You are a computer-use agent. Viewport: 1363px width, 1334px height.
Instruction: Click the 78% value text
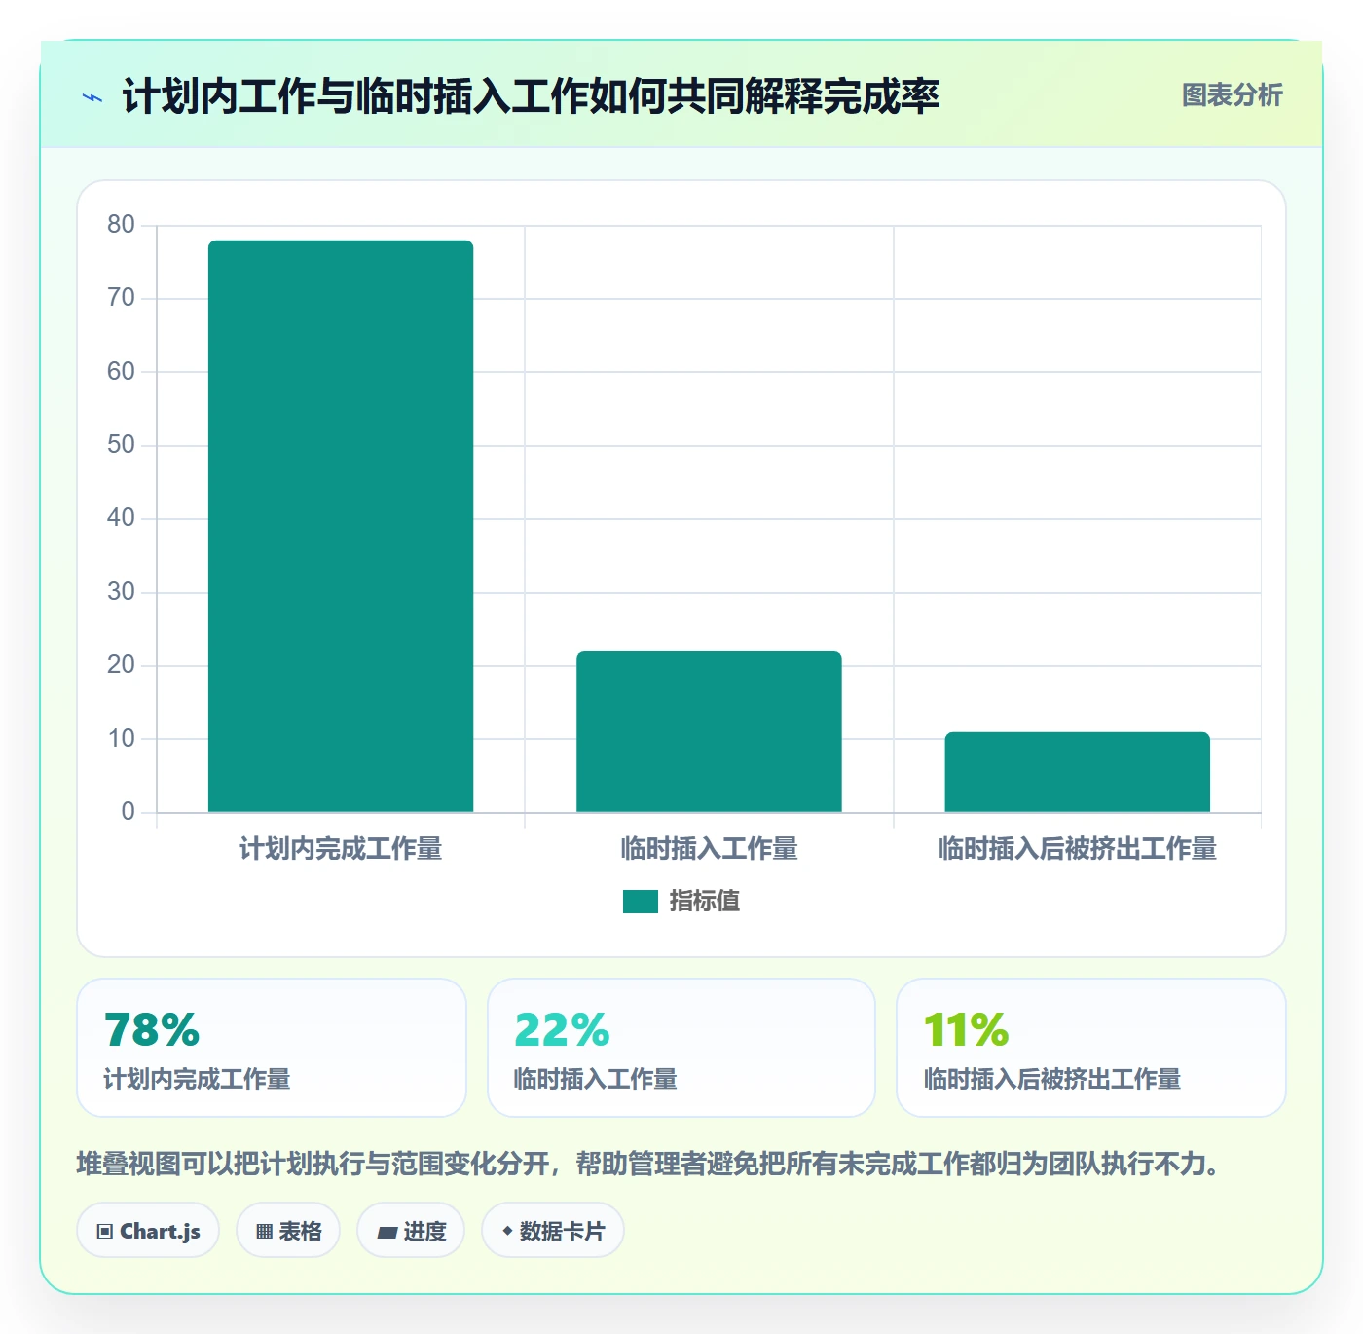tap(152, 1029)
